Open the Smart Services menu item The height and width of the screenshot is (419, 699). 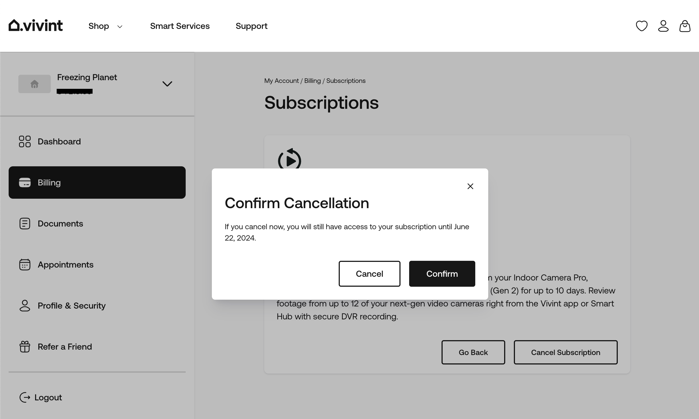180,26
